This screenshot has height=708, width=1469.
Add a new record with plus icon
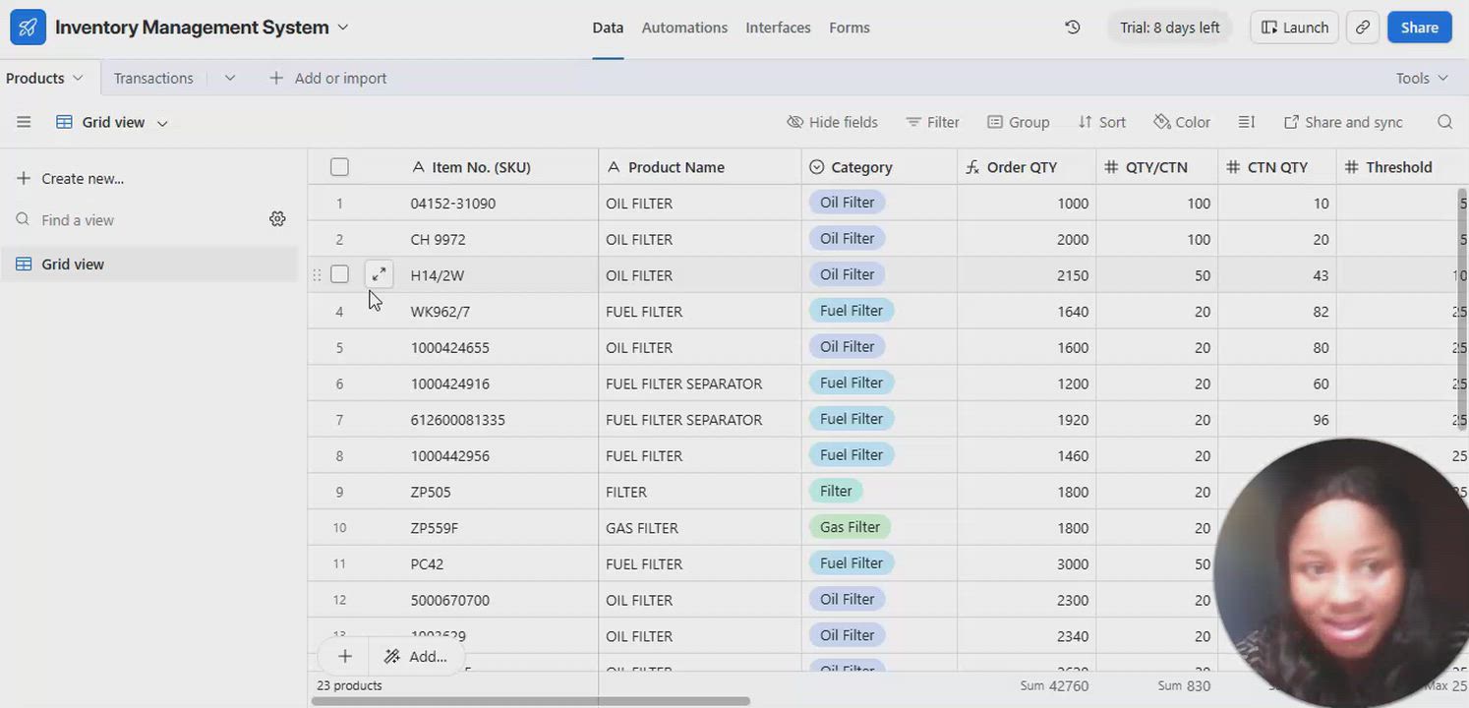344,656
